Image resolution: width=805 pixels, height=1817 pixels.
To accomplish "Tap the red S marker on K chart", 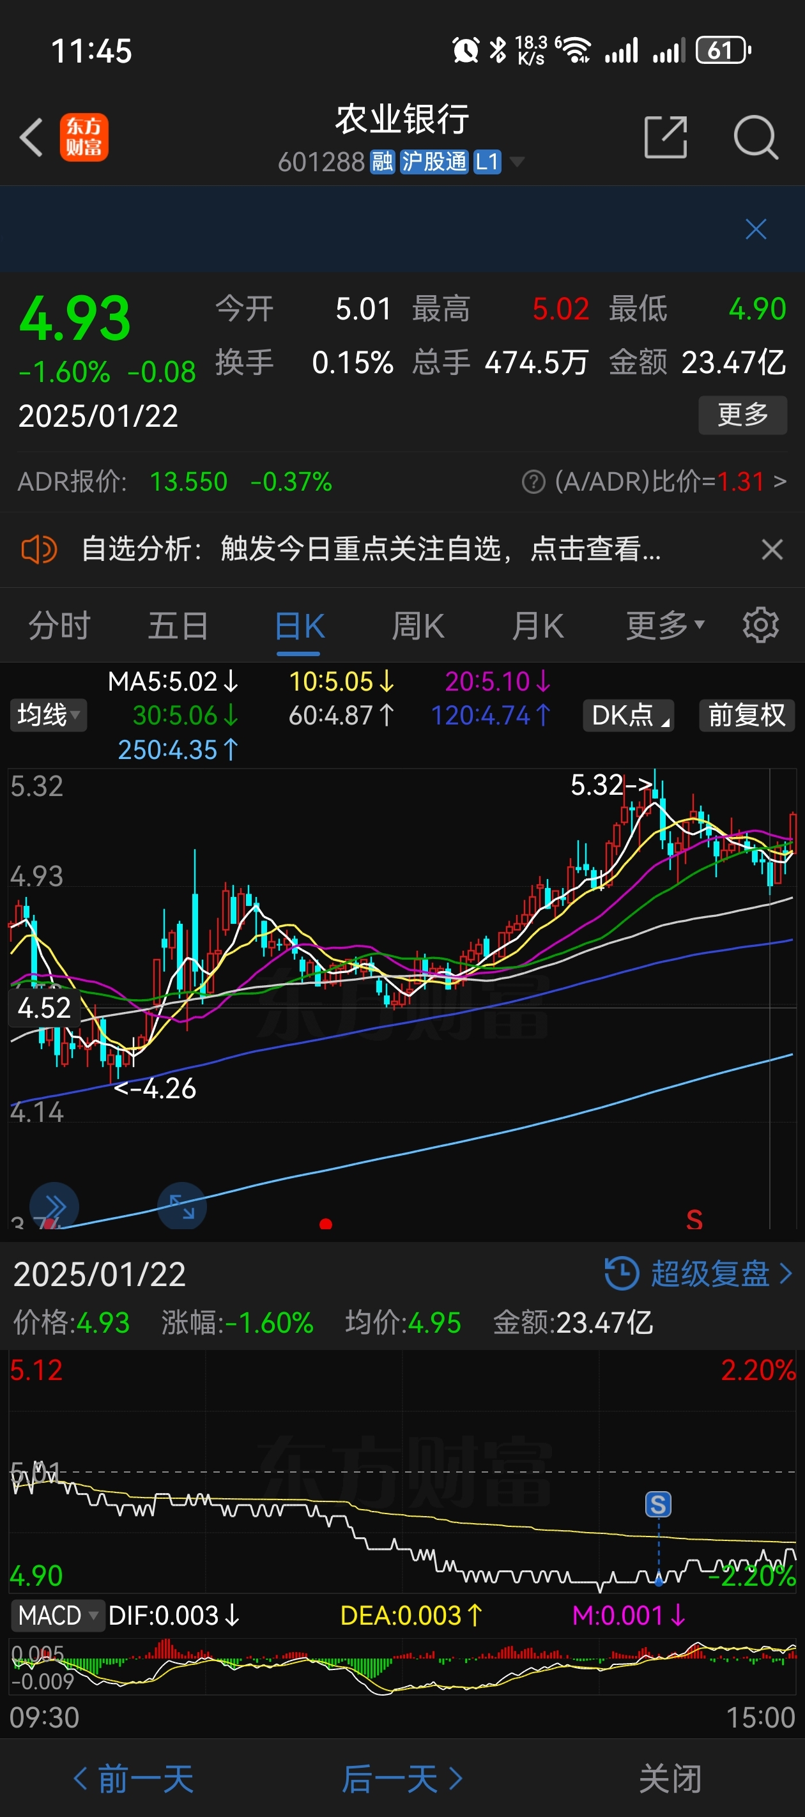I will [x=694, y=1220].
